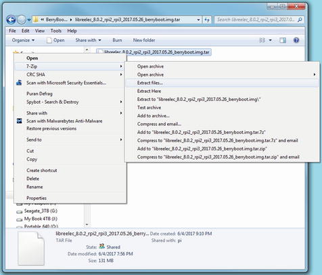Choose Compress to tar.7z and email
Viewport: 322px width, 275px height.
coord(222,141)
